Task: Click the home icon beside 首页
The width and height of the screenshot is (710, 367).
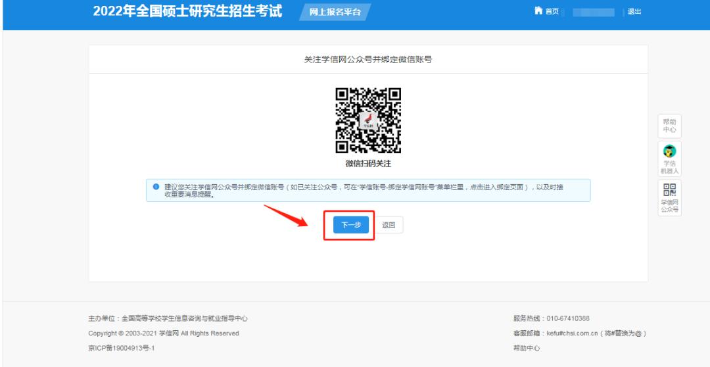Action: 538,11
